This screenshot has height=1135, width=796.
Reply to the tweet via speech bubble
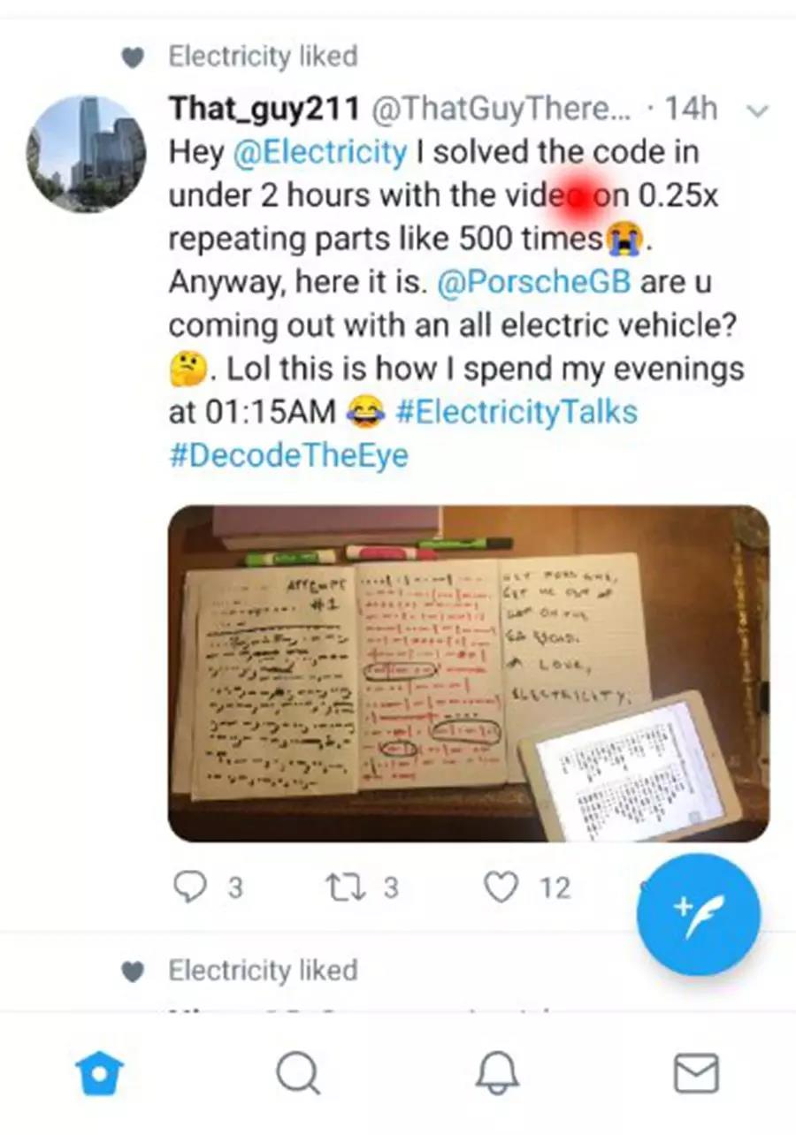(x=189, y=887)
